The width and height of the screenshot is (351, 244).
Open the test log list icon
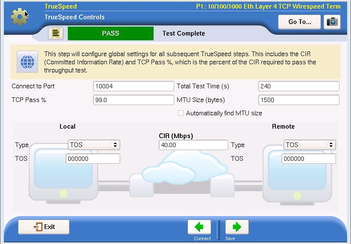(56, 33)
